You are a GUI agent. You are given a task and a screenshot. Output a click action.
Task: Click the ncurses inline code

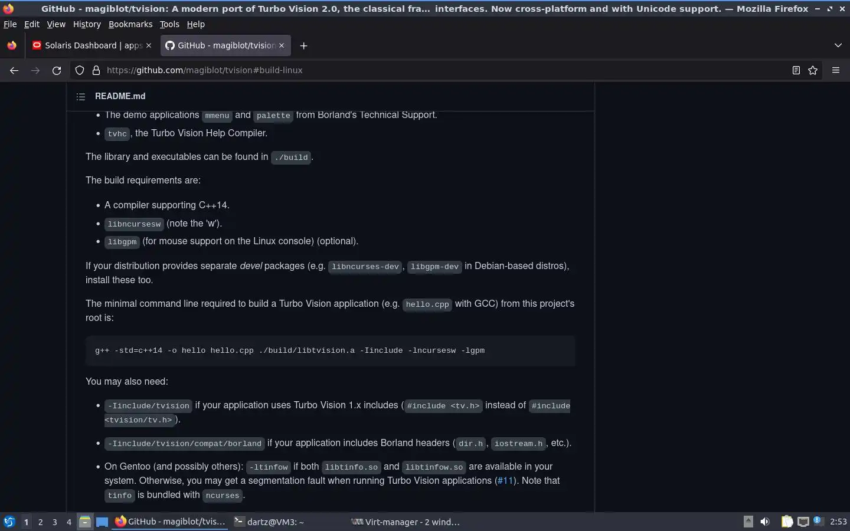223,496
